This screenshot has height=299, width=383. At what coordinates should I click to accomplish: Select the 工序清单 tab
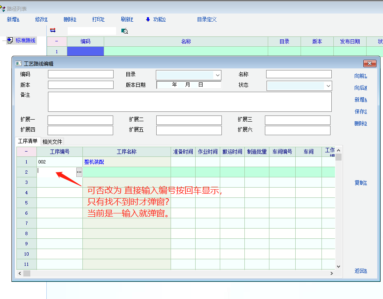[x=28, y=141]
